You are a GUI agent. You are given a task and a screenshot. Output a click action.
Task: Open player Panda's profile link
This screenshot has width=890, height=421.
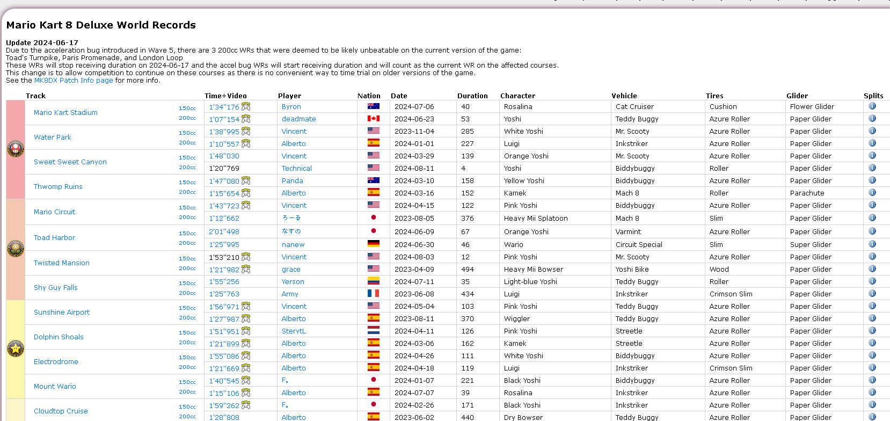(293, 181)
